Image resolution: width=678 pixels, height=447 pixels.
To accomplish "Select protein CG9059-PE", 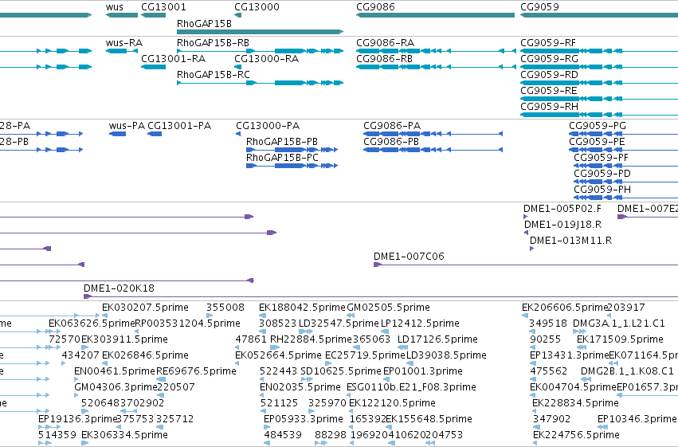I will (x=597, y=142).
